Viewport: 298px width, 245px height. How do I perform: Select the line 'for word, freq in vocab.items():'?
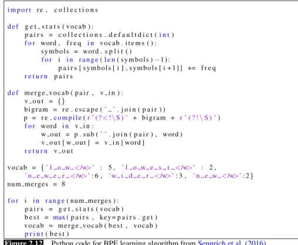[x=90, y=43]
